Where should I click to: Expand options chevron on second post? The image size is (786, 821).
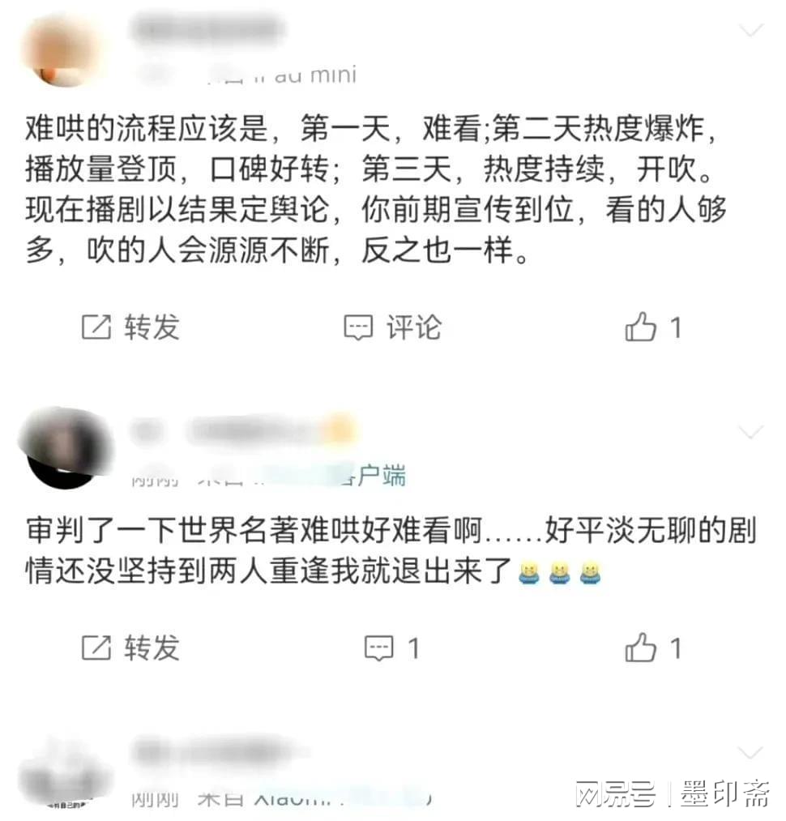click(751, 433)
